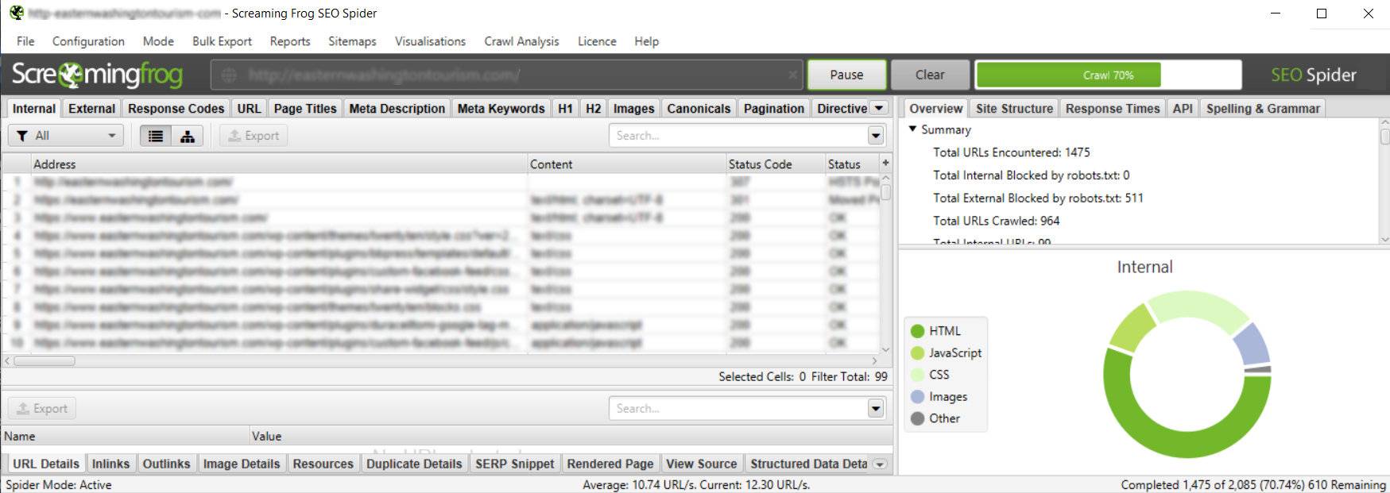Add column with plus icon
This screenshot has width=1390, height=493.
pyautogui.click(x=885, y=163)
